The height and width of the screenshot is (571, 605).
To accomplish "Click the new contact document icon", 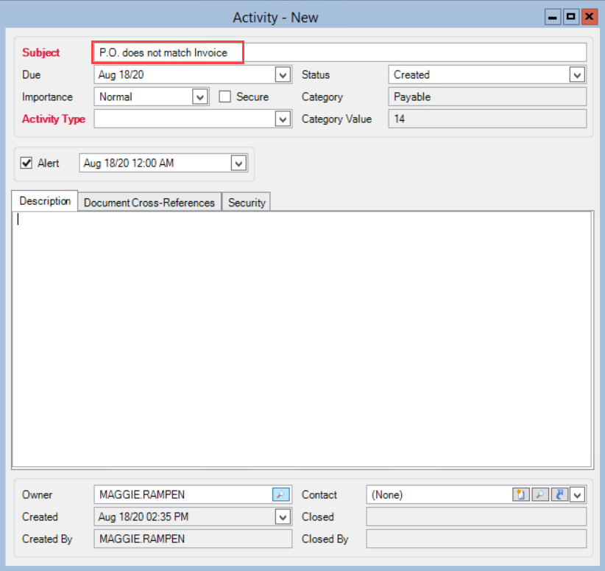I will pos(520,494).
